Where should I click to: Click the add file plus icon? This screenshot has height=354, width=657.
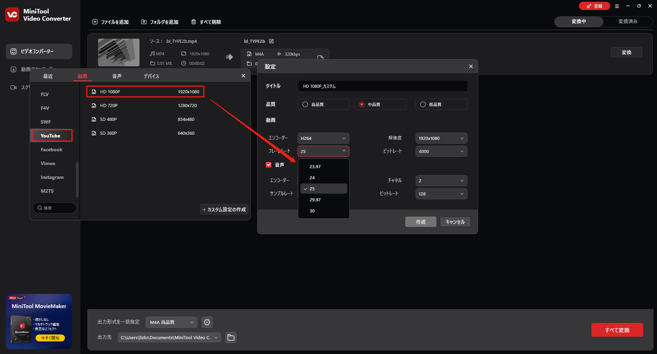[95, 22]
